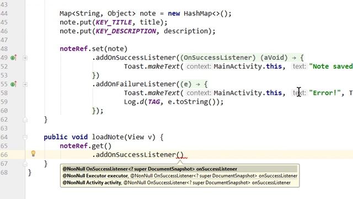Screen dimensions: 353x199
Task: Select the Executor executor parameter overload hint
Action: coord(180,176)
